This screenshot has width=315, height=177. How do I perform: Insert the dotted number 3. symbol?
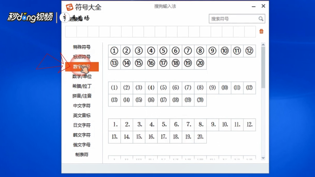click(x=139, y=125)
